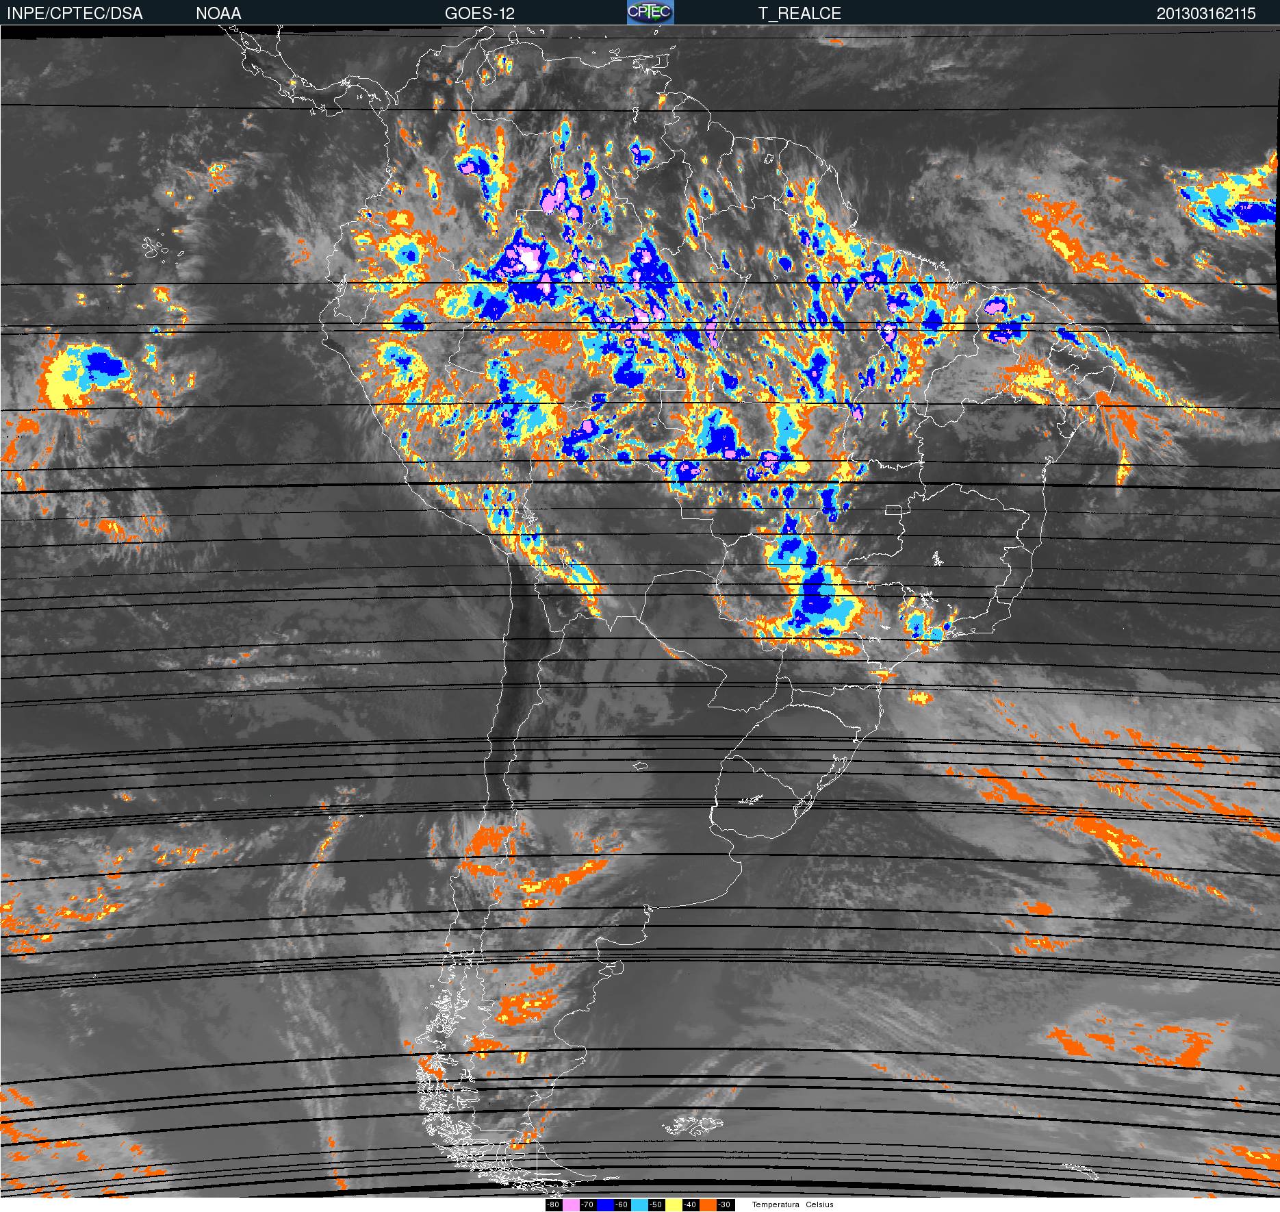Click the orange legend swatch
1280x1212 pixels.
pos(708,1205)
